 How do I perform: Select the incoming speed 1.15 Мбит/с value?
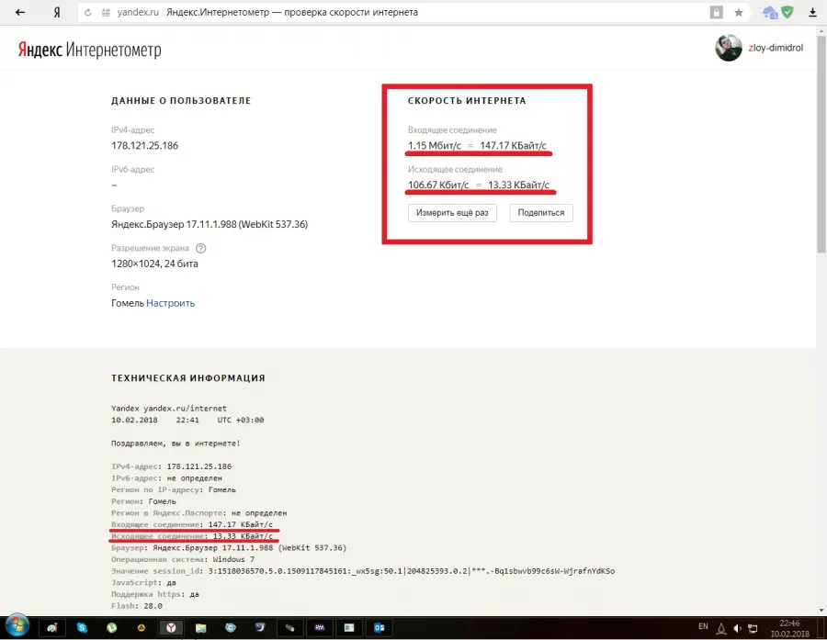click(x=435, y=145)
